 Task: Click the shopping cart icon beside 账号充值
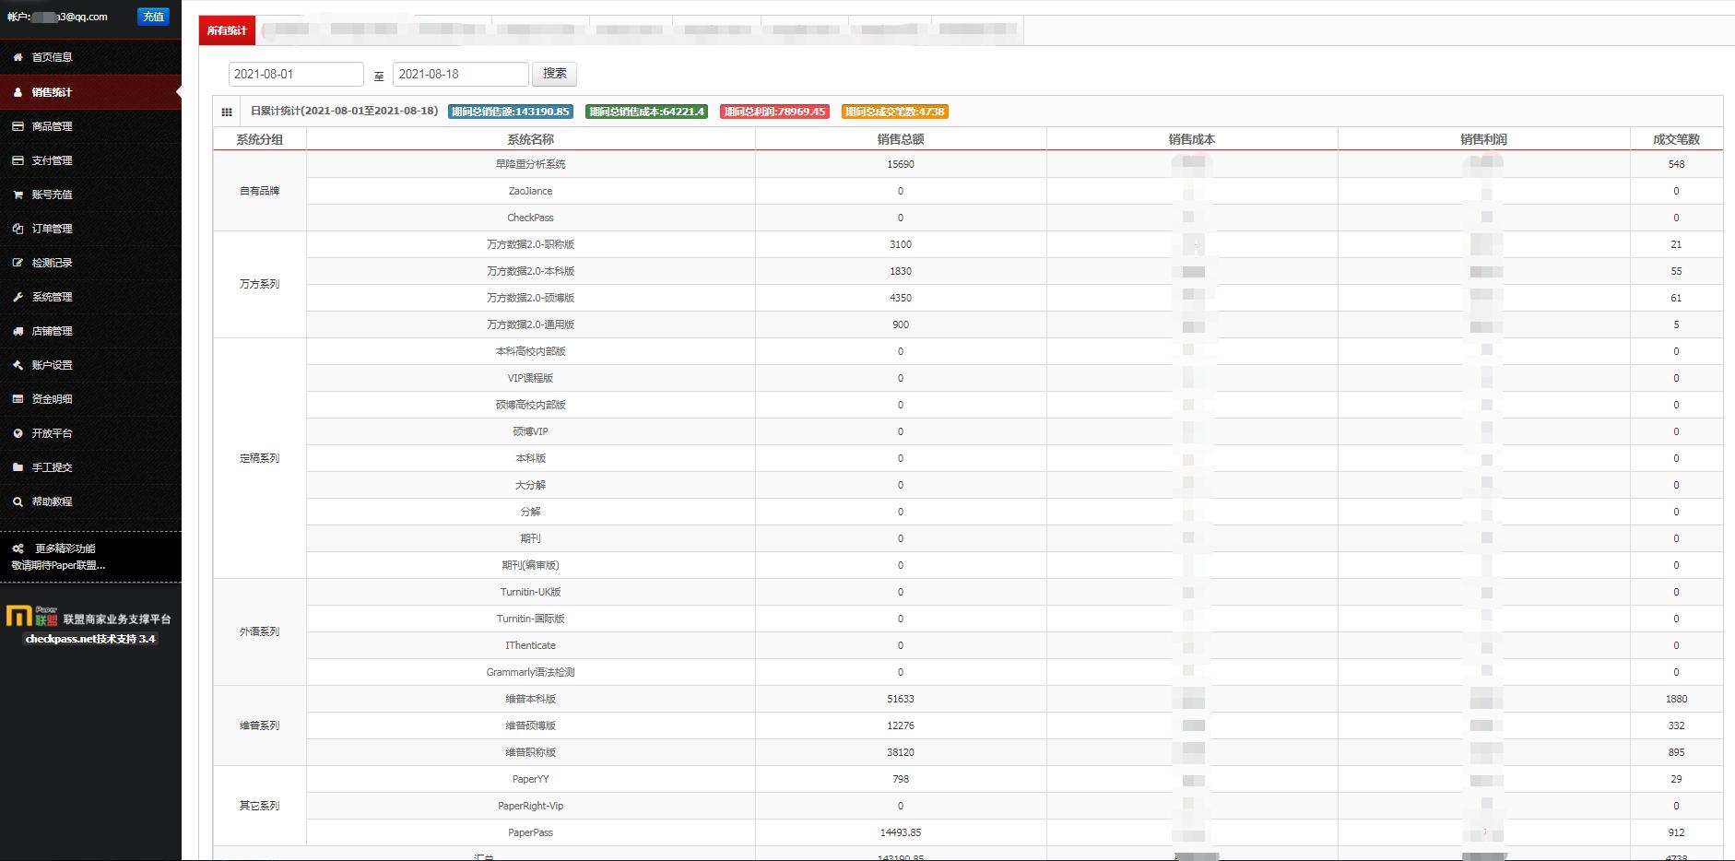(x=18, y=195)
